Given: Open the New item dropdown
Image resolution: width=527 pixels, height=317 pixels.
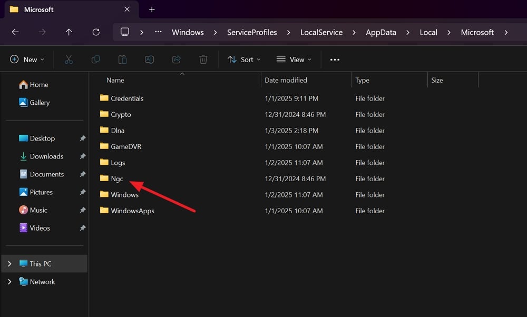Looking at the screenshot, I should (27, 60).
